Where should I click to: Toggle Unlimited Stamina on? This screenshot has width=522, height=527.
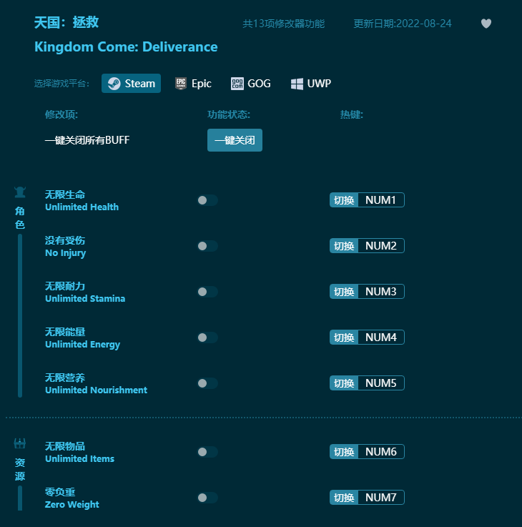207,292
